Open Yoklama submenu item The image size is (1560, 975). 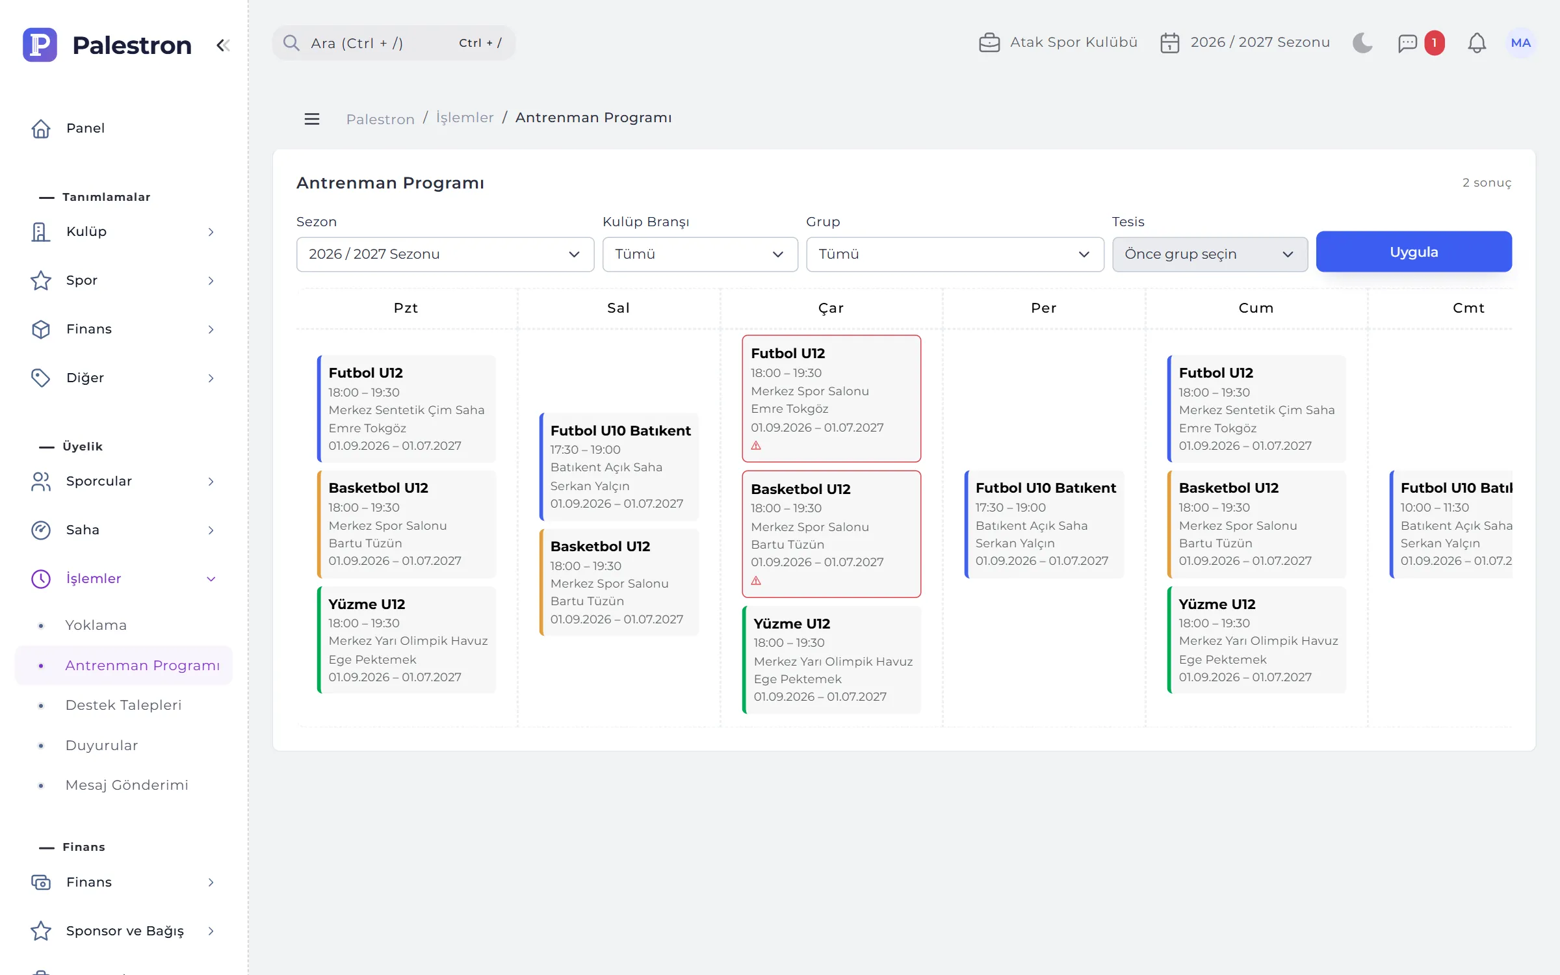[123, 625]
